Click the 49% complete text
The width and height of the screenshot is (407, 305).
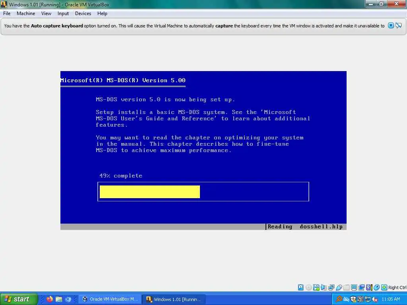(x=121, y=176)
